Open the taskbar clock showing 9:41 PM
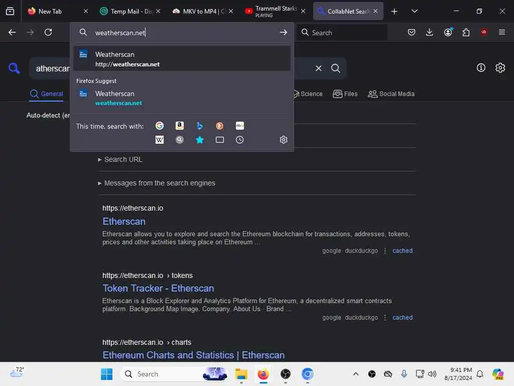514x386 pixels. [458, 374]
